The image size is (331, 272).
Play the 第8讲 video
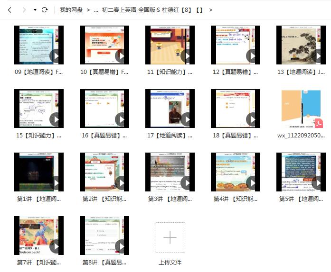(x=121, y=246)
